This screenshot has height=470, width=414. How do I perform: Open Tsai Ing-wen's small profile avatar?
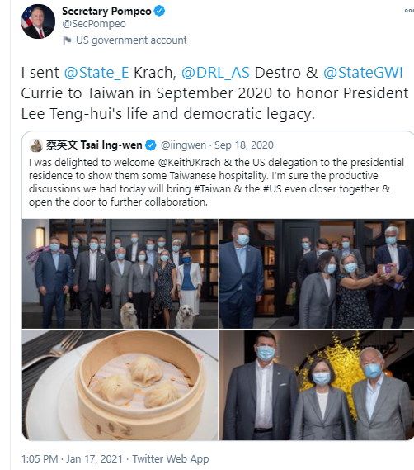tap(36, 145)
